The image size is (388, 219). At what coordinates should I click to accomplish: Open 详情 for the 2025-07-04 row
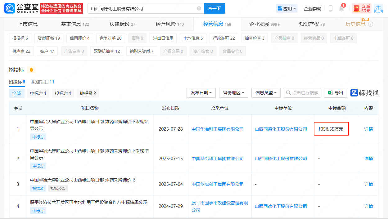368,184
